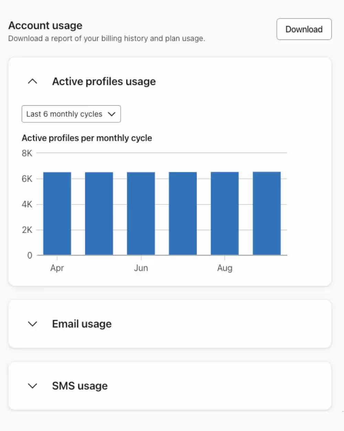
Task: Open the Last 6 monthly cycles dropdown
Action: point(71,114)
